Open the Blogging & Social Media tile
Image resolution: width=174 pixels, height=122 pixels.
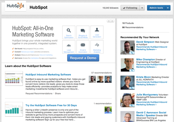coord(83,32)
